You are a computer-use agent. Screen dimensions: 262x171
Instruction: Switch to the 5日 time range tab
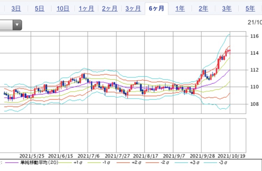tap(39, 8)
